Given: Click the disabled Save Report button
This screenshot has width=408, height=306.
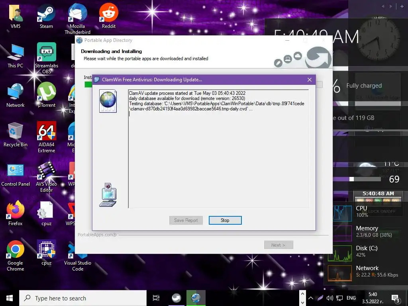Looking at the screenshot, I should coord(186,220).
